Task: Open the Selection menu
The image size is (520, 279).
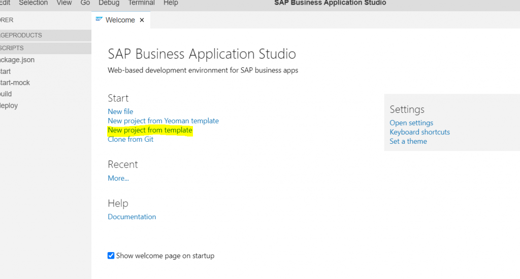Action: tap(33, 3)
